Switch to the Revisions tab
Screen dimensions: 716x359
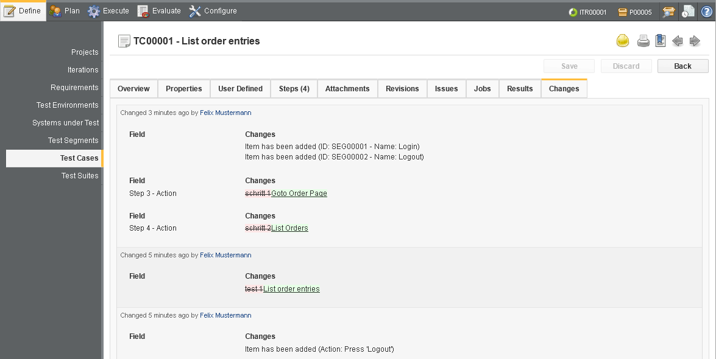click(402, 88)
